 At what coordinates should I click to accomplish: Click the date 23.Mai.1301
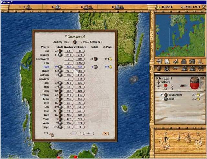point(191,7)
